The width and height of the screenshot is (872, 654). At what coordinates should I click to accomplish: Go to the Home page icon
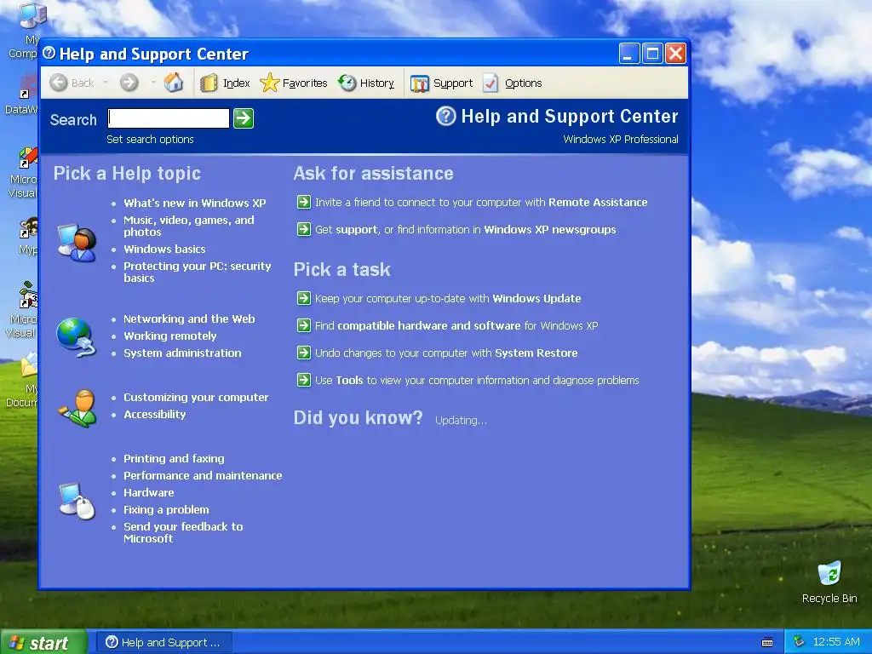point(174,83)
